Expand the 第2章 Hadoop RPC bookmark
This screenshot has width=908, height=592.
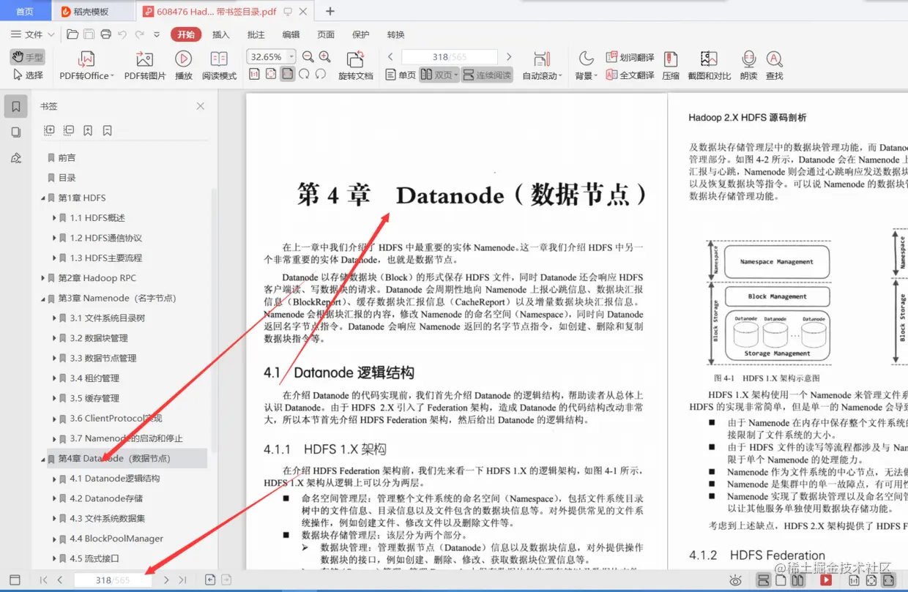43,278
